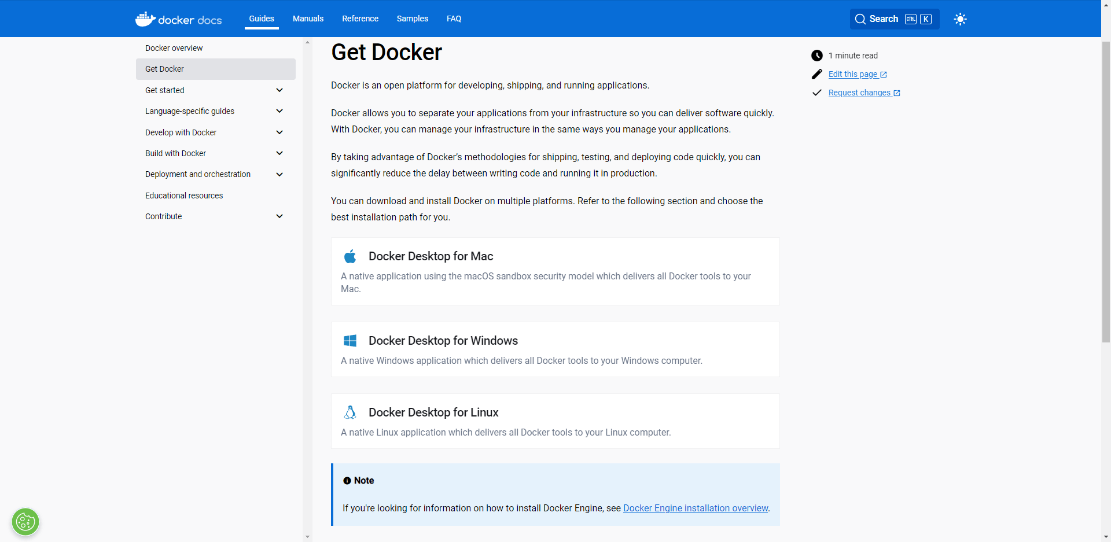Click Language-specific guides label
Screen dimensions: 1111x542
[x=190, y=111]
